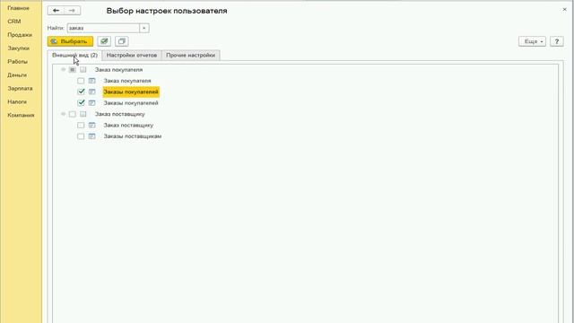Focus the Найти search input field

[103, 28]
